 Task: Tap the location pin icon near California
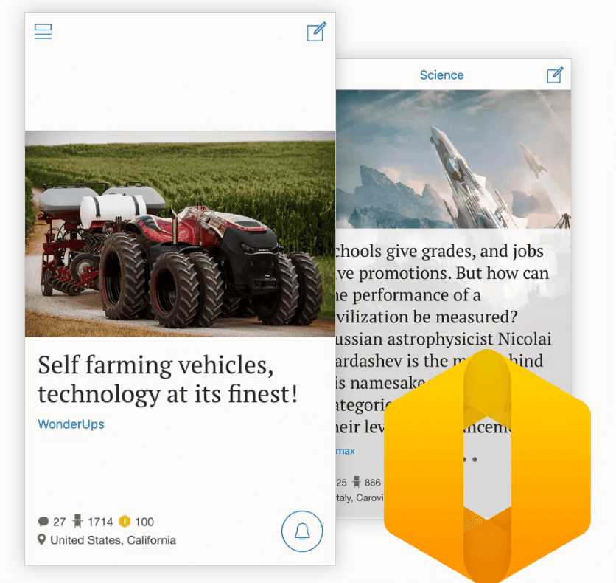tap(42, 539)
